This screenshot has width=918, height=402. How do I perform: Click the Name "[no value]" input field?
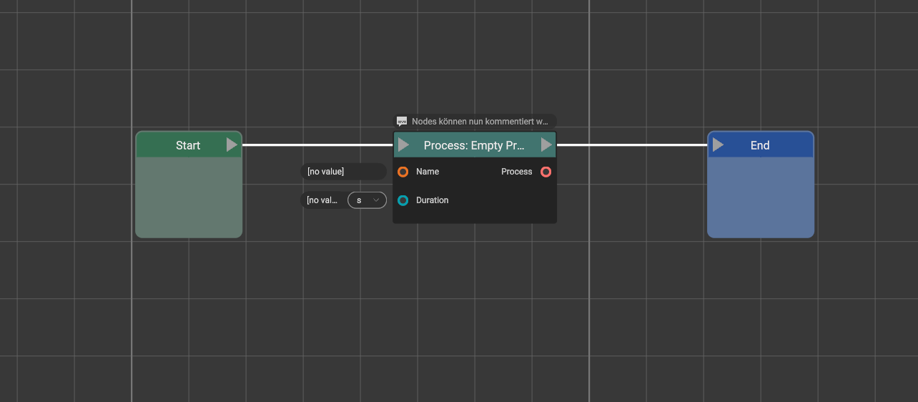pyautogui.click(x=343, y=172)
